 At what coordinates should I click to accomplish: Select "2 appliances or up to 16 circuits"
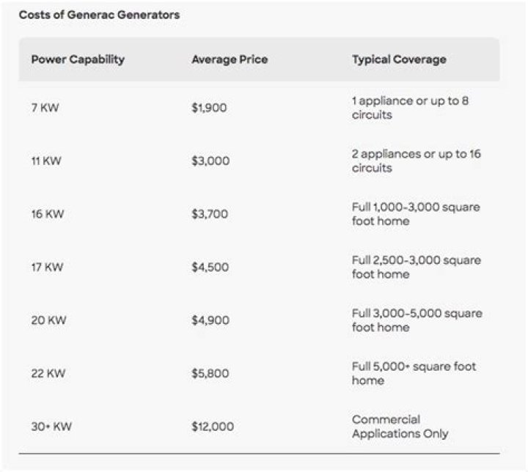(416, 161)
